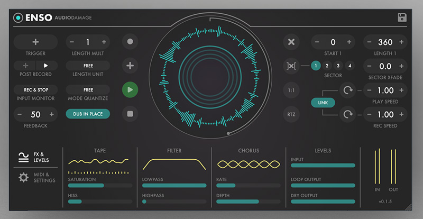Screen dimensions: 423x219
Task: Click the 1:1 speed reset button
Action: click(291, 90)
